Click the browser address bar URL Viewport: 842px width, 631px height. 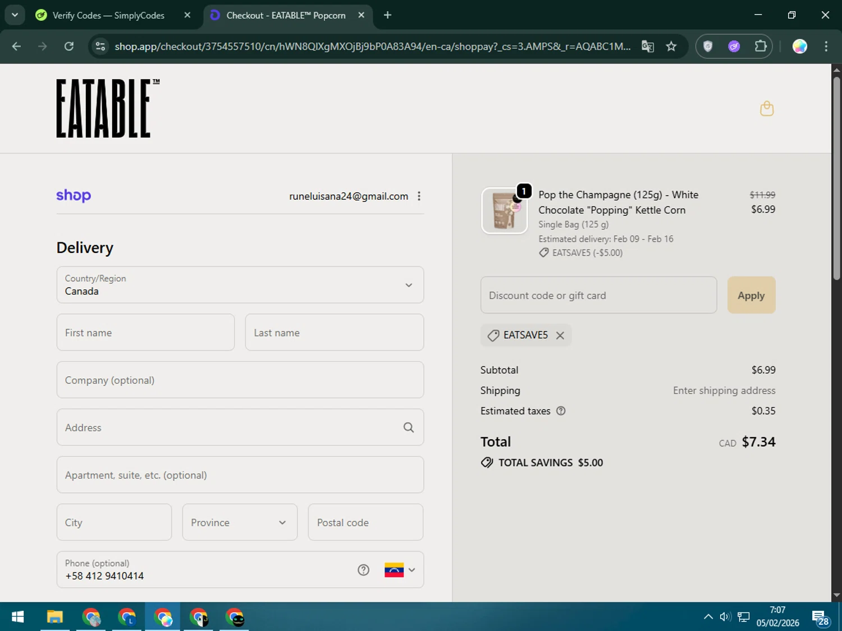click(x=373, y=46)
